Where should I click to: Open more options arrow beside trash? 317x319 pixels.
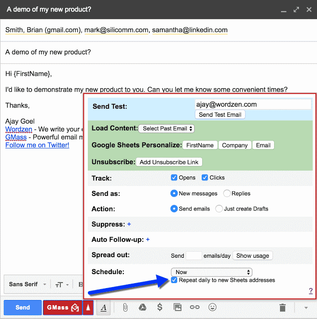coord(306,308)
